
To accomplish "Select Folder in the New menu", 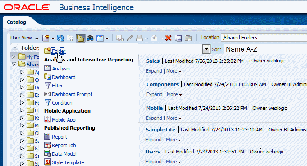I will pyautogui.click(x=59, y=51).
